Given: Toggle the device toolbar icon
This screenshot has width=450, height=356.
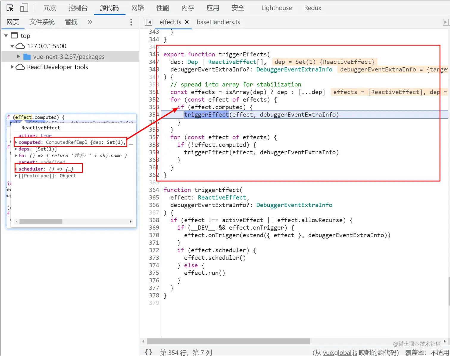Looking at the screenshot, I should [24, 8].
